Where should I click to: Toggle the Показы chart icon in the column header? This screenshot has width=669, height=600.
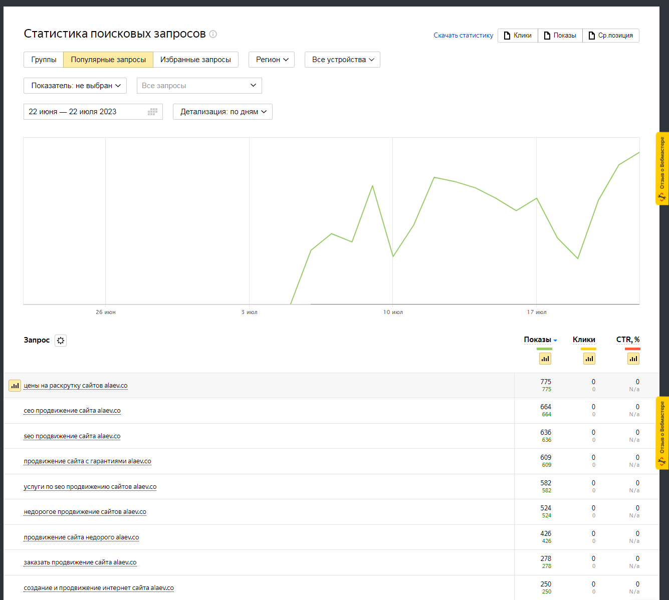coord(545,359)
